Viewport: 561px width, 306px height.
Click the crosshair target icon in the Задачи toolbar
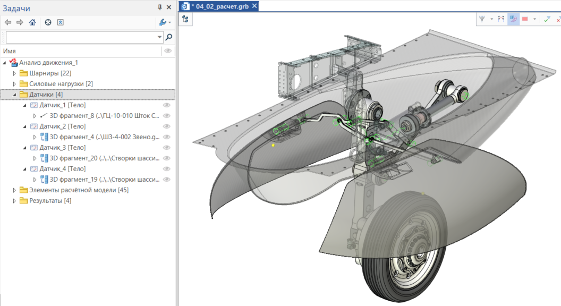click(48, 22)
